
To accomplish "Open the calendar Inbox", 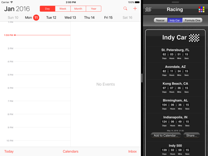I will pos(133,151).
